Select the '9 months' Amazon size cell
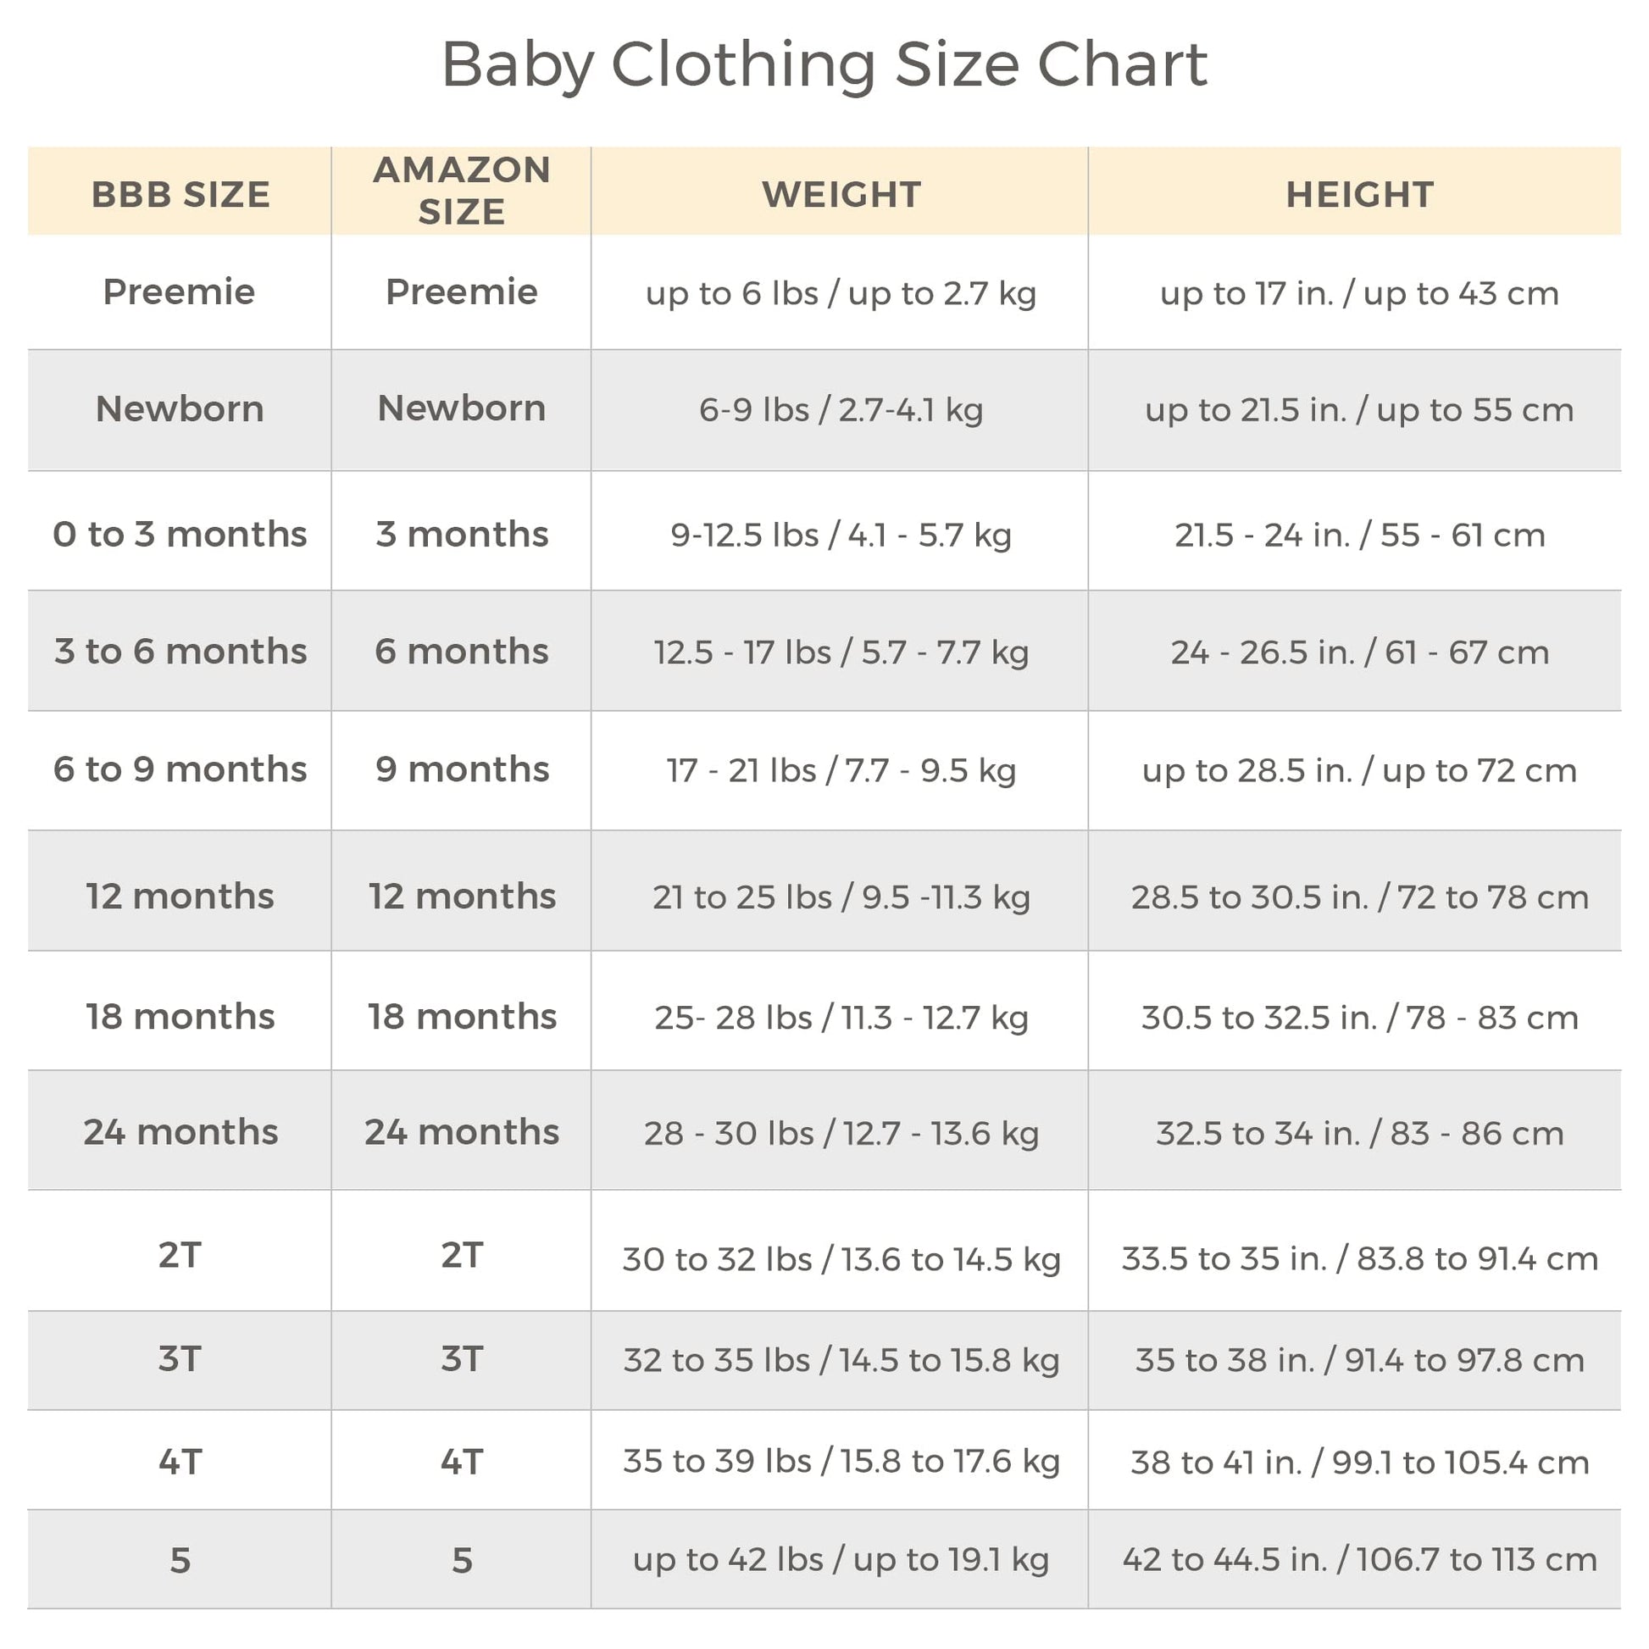1649x1649 pixels. tap(462, 769)
